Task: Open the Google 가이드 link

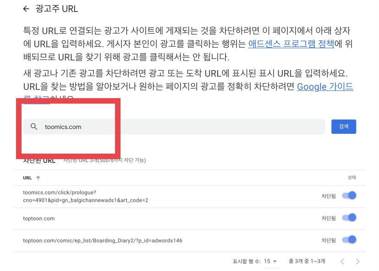Action: 325,87
